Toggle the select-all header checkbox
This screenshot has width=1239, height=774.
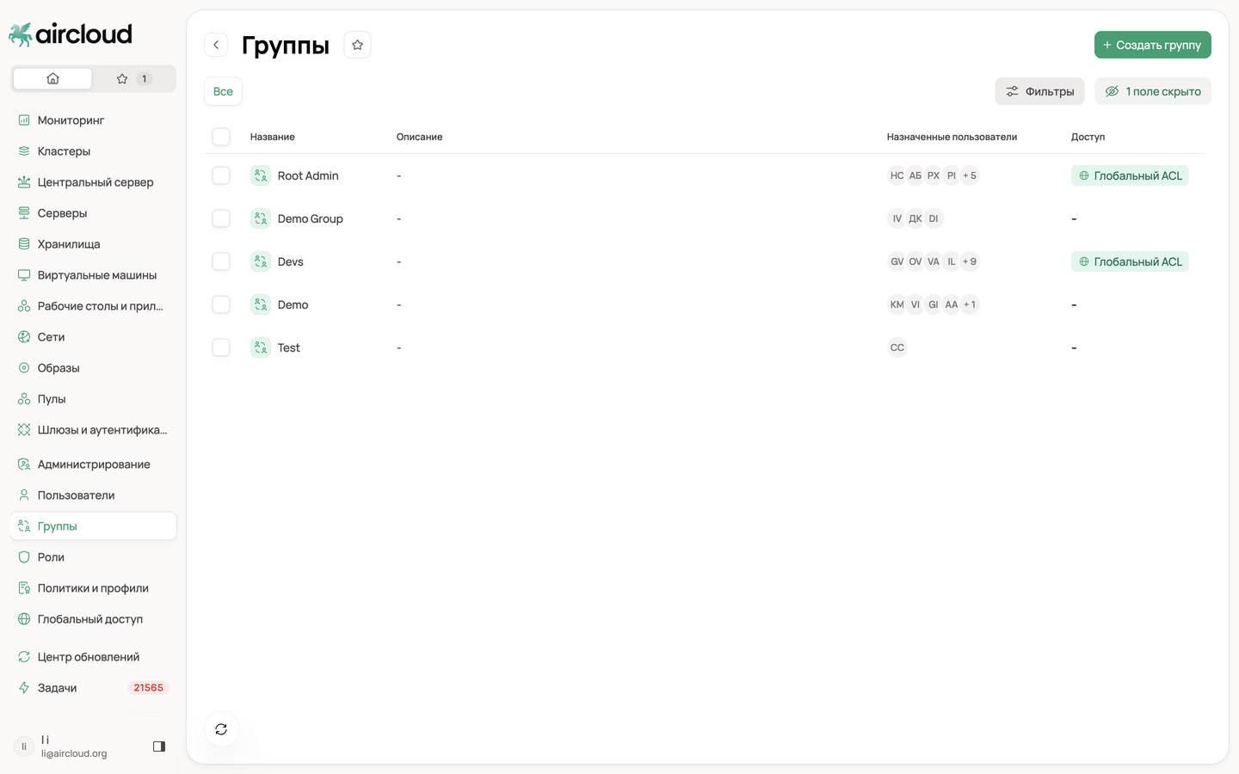click(x=221, y=137)
